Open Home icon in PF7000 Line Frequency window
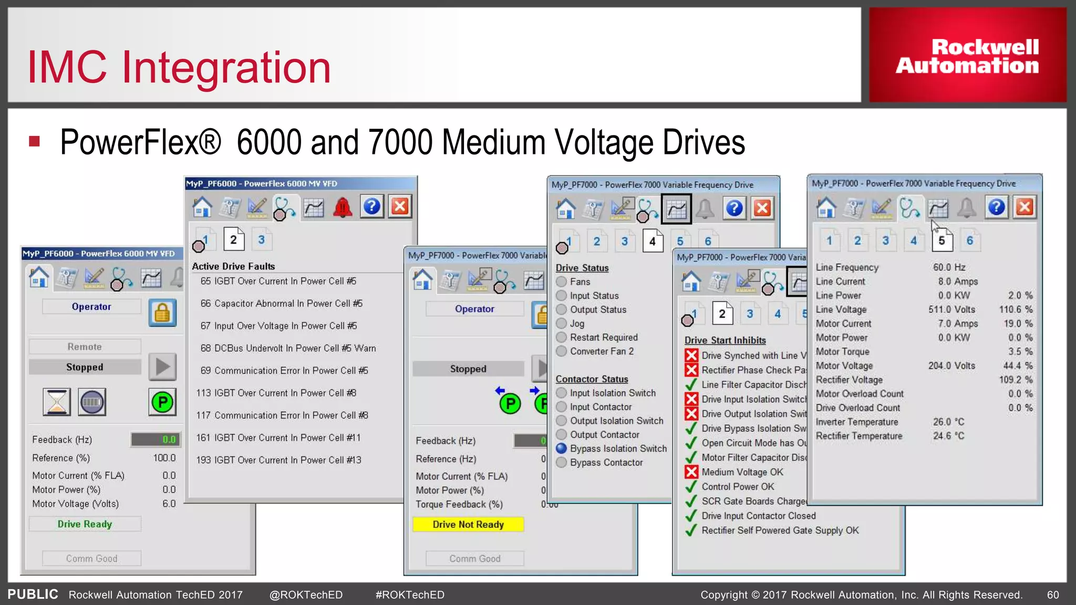Screen dimensions: 1076x605 coord(826,207)
